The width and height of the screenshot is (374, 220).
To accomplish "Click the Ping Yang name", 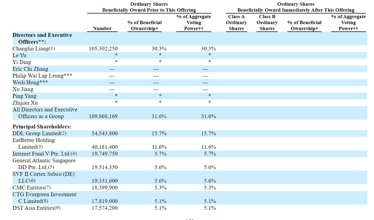I will [x=24, y=96].
